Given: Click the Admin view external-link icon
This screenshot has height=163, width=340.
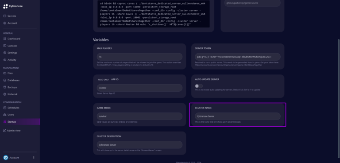Looking at the screenshot, I should point(4,131).
